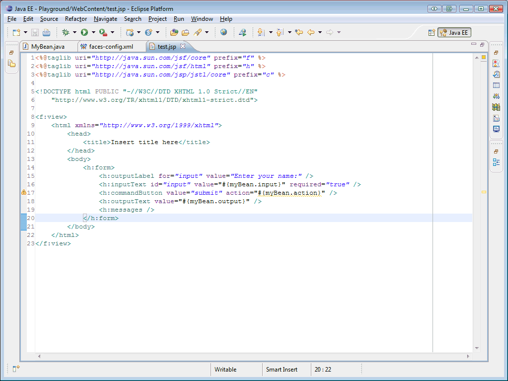Launch a Debug session via the bug icon
508x381 pixels.
pyautogui.click(x=64, y=32)
